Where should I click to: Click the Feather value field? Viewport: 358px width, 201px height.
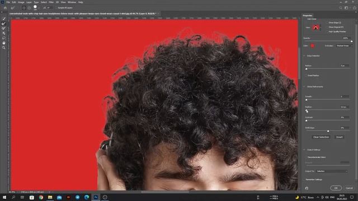[x=345, y=107]
